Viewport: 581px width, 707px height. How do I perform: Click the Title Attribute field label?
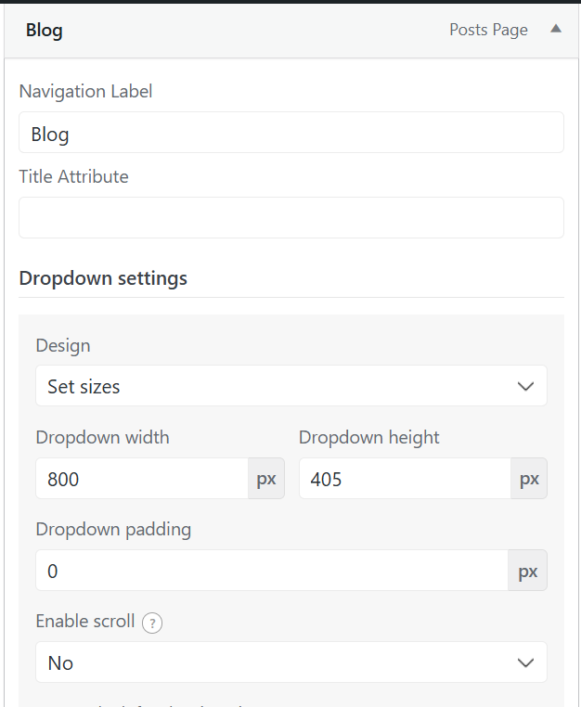[x=73, y=176]
